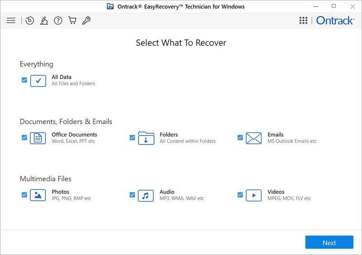Click the Videos play icon

pos(254,195)
